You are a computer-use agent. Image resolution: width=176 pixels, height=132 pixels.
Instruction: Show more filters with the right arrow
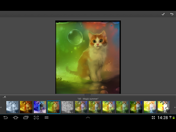[175, 107]
